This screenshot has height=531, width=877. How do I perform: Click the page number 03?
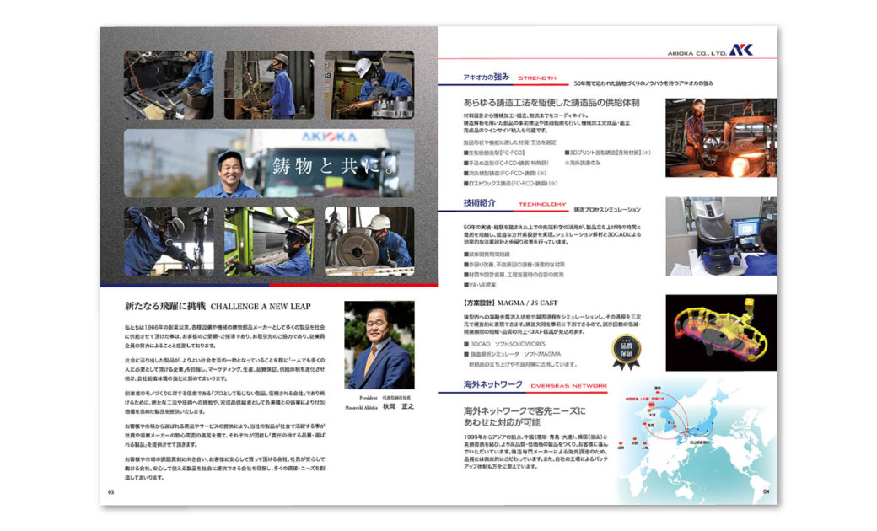pyautogui.click(x=110, y=492)
